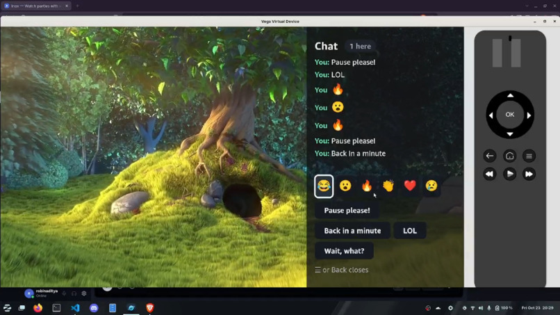Click the remote's Home button
The height and width of the screenshot is (315, 560).
pos(510,156)
